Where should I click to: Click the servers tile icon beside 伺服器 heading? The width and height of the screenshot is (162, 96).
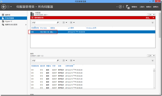32,14
